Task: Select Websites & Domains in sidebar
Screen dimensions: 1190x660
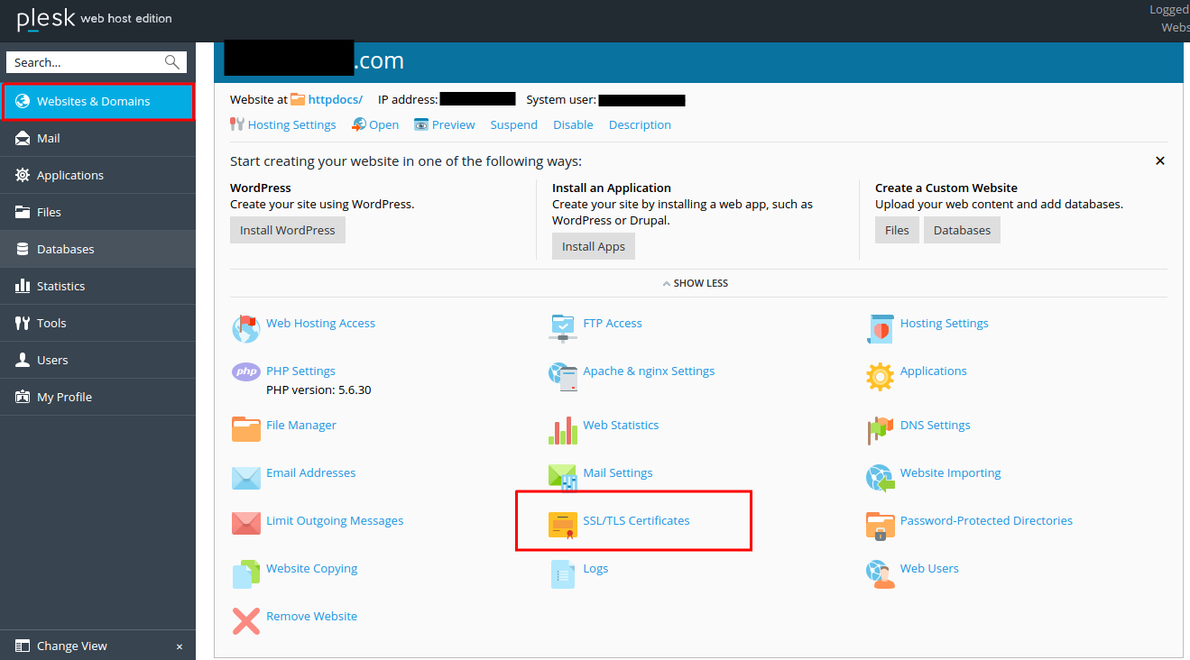Action: [93, 101]
